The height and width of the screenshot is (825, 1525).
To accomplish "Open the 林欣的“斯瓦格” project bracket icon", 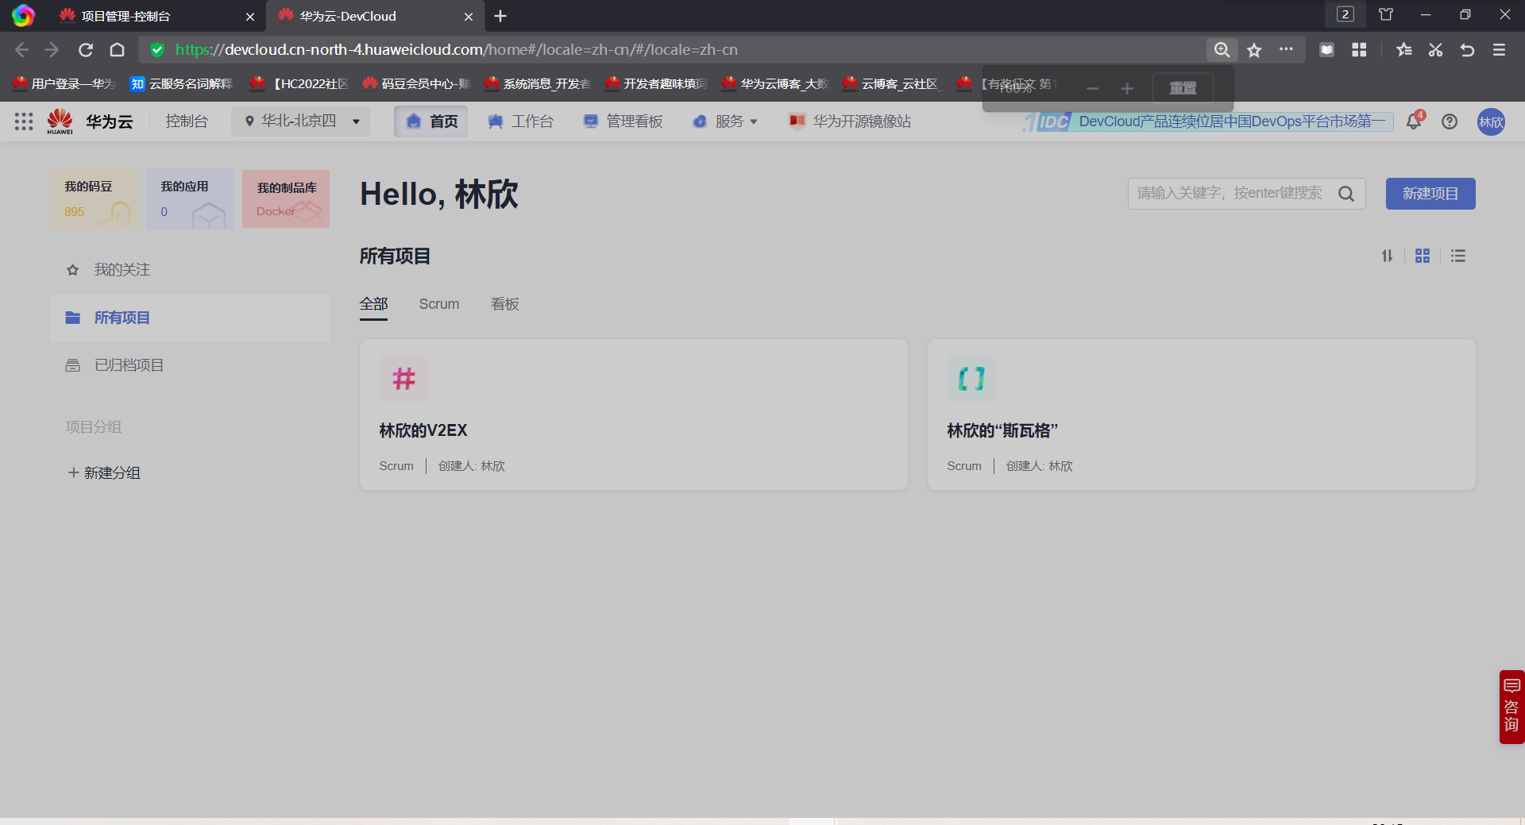I will 971,379.
